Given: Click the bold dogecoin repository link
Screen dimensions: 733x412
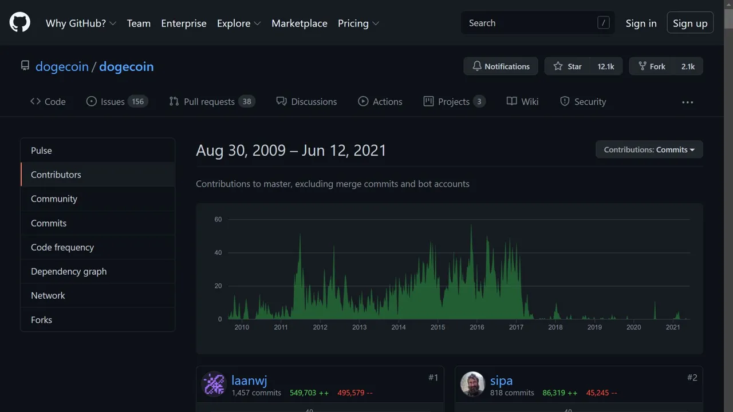Looking at the screenshot, I should pyautogui.click(x=127, y=66).
